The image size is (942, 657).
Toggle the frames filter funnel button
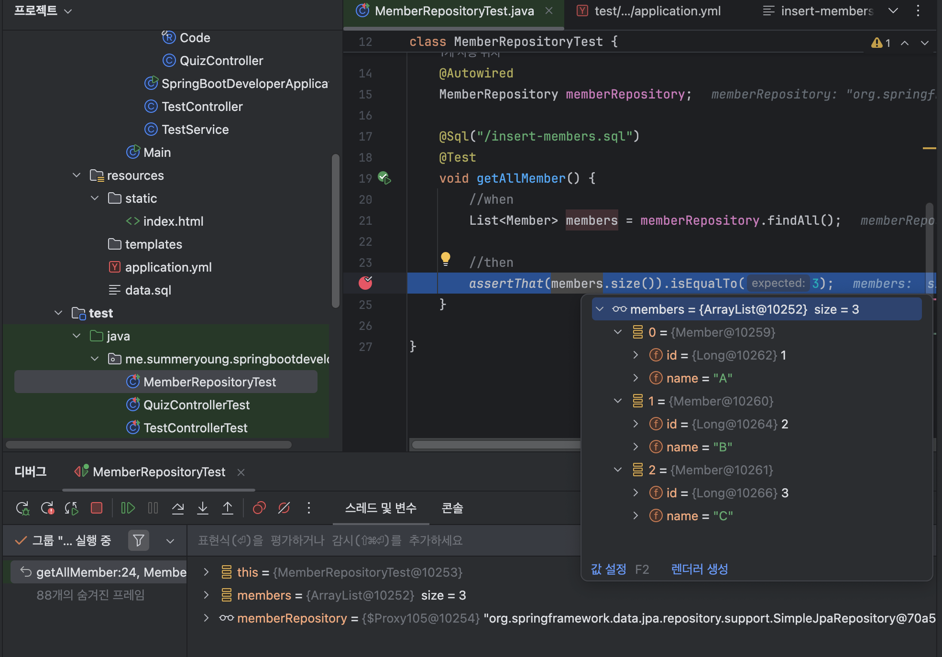pos(139,540)
